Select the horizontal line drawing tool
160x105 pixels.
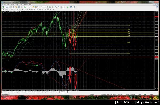(x=12, y=10)
